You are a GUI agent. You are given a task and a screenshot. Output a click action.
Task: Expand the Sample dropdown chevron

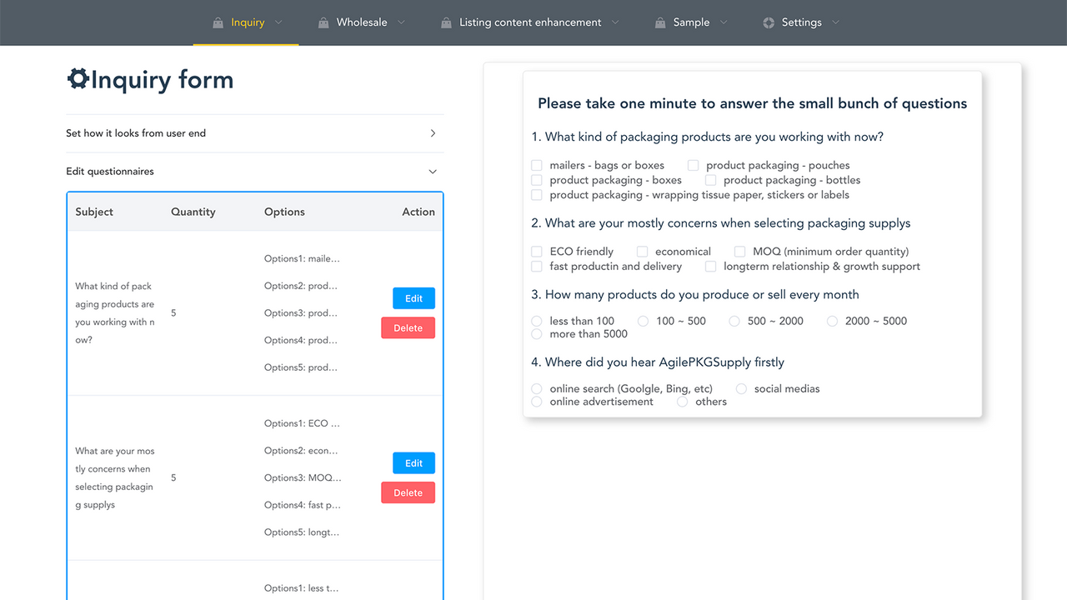724,22
